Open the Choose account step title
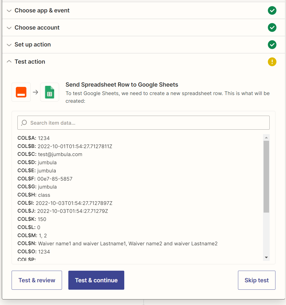Screen dimensions: 286x305 click(37, 27)
